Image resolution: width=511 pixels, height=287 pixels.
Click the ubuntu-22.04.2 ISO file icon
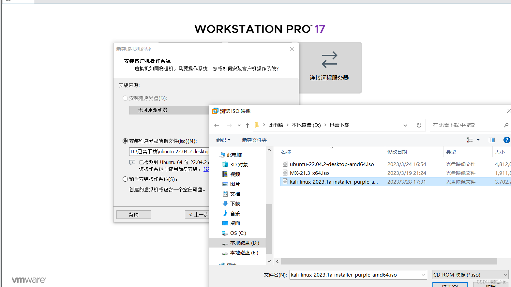[285, 164]
